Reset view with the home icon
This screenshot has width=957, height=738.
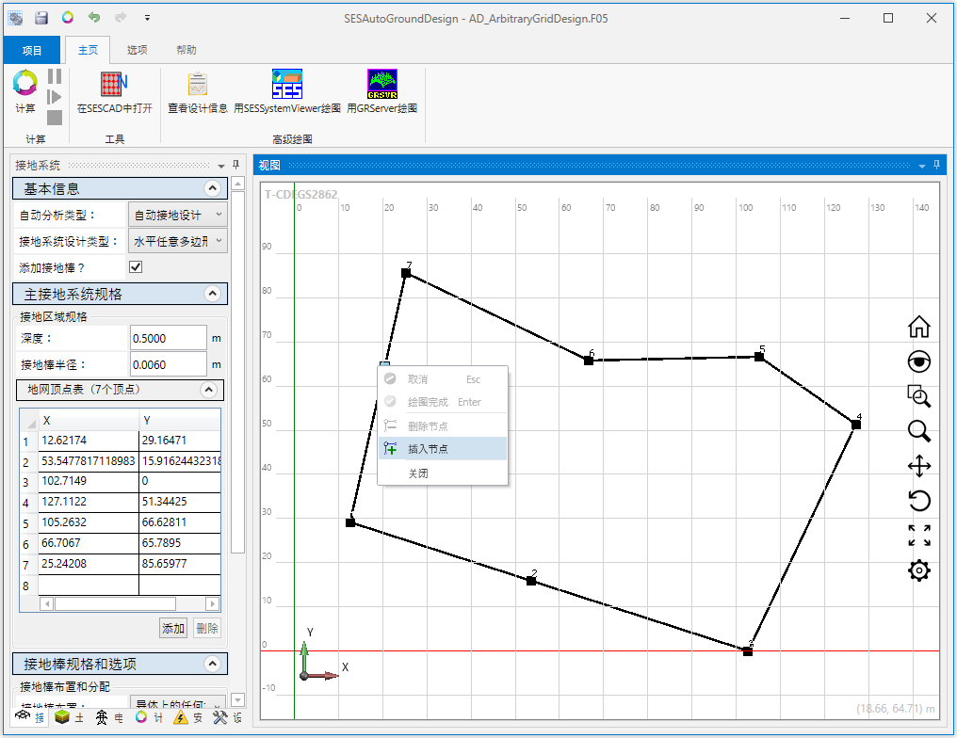(919, 327)
